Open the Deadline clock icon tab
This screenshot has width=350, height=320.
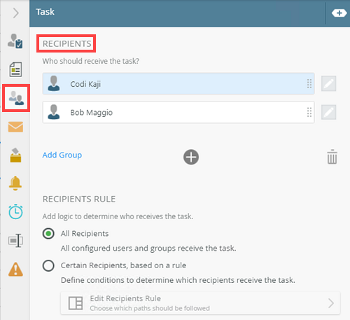click(x=15, y=211)
